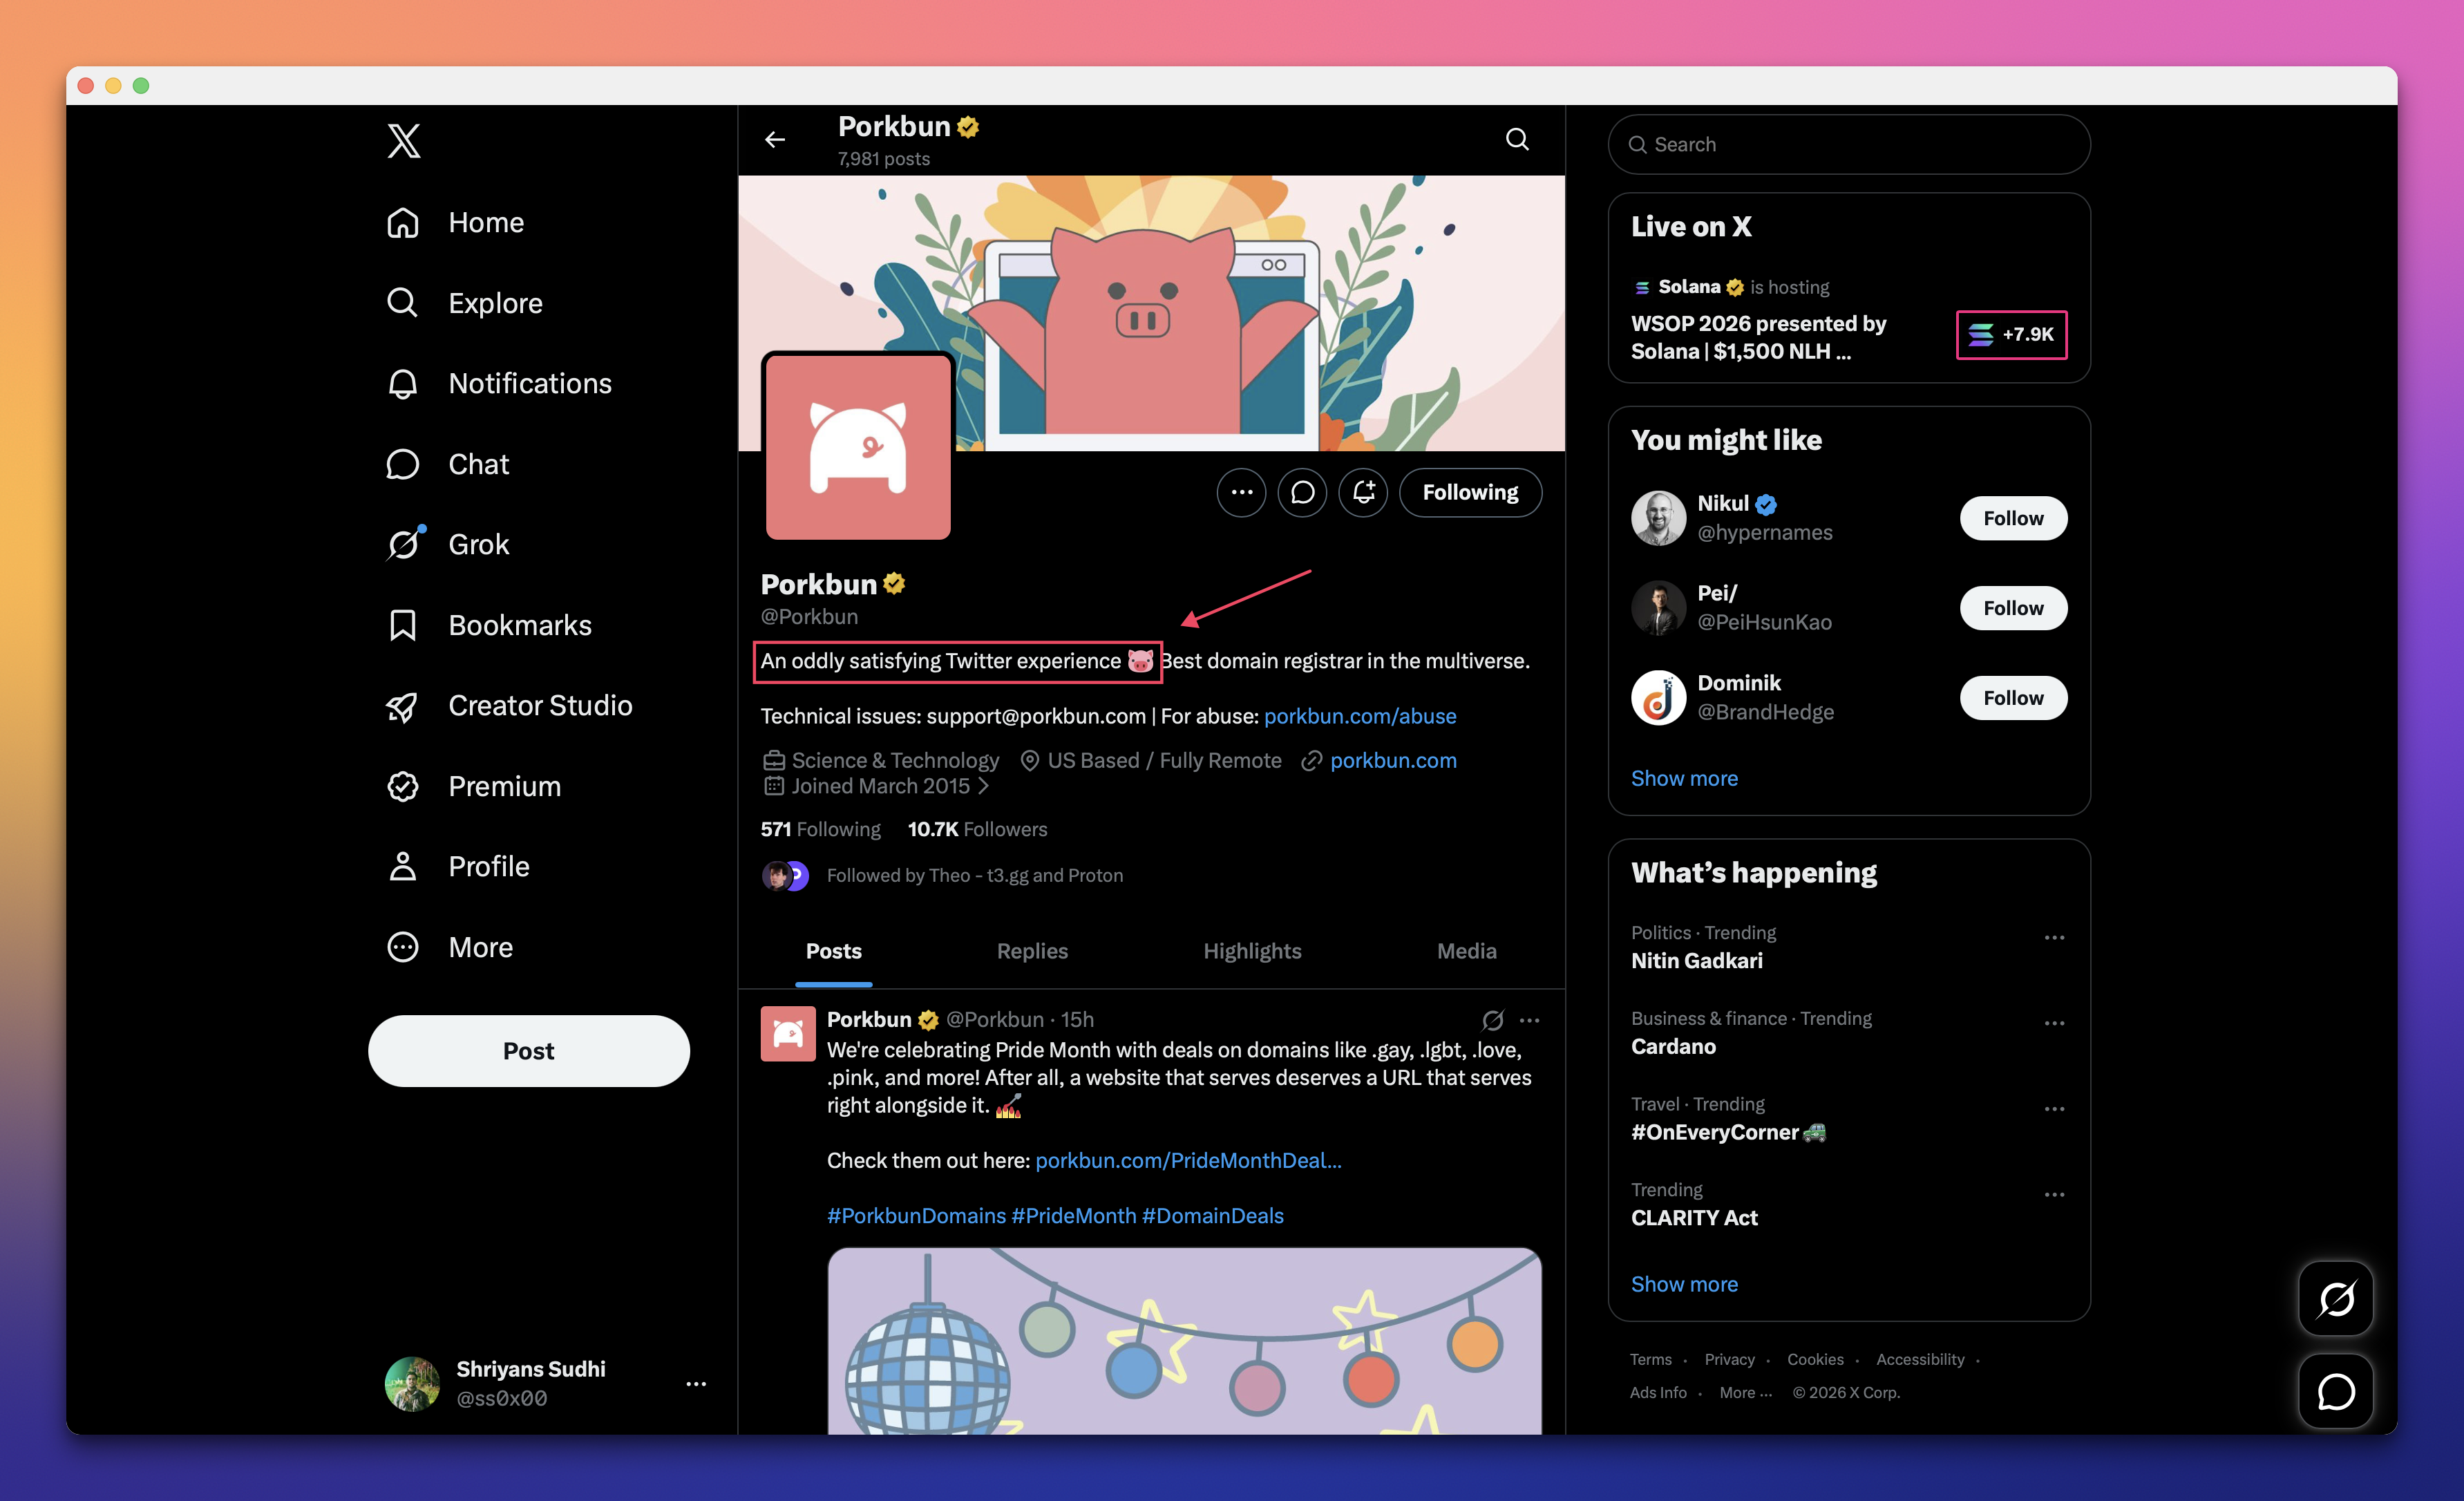Show more under You might like

[1684, 778]
